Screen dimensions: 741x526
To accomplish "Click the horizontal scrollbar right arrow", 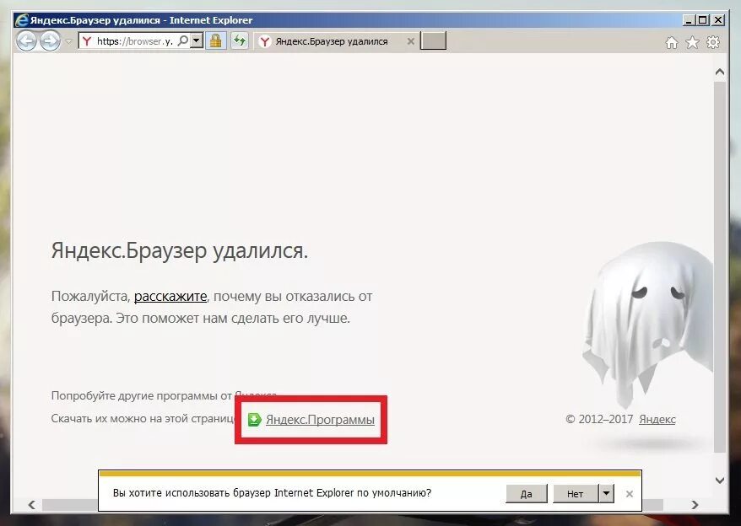I will pyautogui.click(x=695, y=505).
